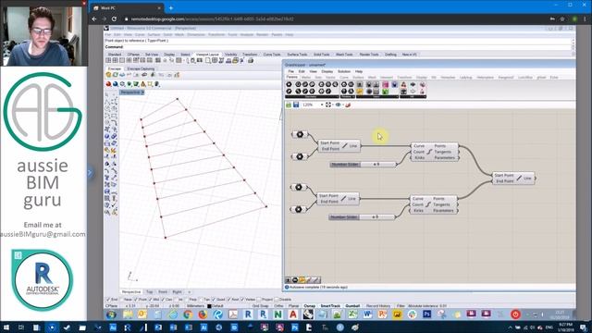This screenshot has height=333, width=592.
Task: Open Photoshop from the remote taskbar
Action: pos(427,314)
